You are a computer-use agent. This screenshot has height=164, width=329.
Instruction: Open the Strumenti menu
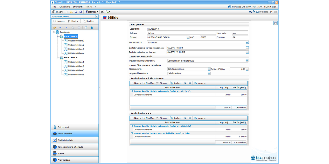pyautogui.click(x=78, y=7)
